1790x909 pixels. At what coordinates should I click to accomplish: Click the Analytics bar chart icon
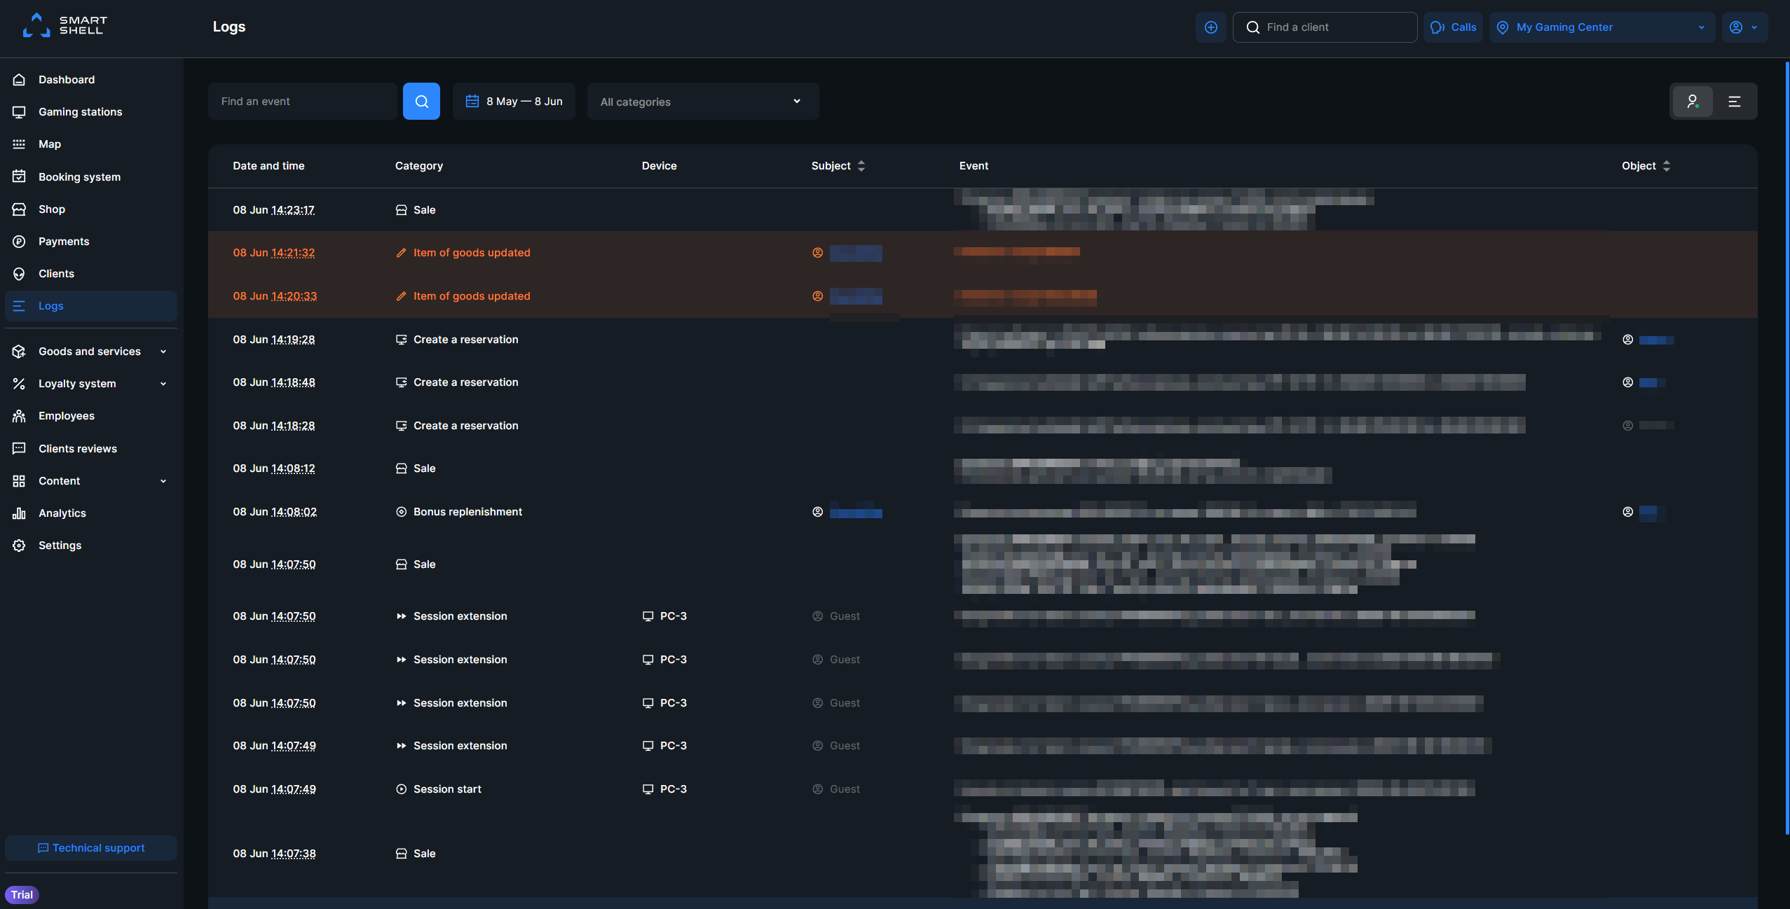point(19,513)
